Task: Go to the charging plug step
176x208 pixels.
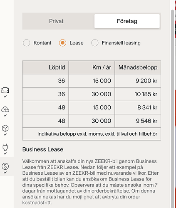Action: tap(5, 147)
